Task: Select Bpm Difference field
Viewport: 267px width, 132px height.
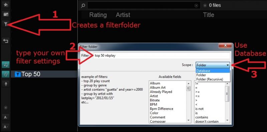Action: (162, 109)
